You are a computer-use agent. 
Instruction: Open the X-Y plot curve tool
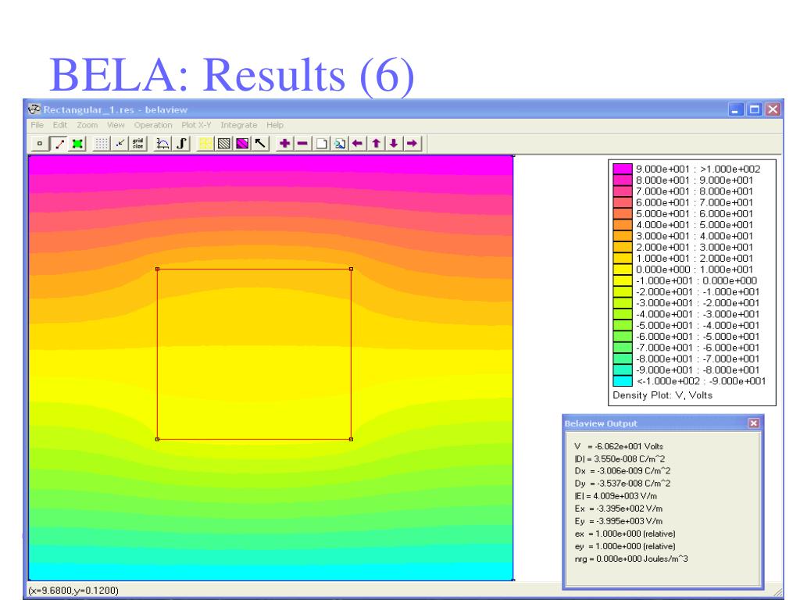point(162,144)
